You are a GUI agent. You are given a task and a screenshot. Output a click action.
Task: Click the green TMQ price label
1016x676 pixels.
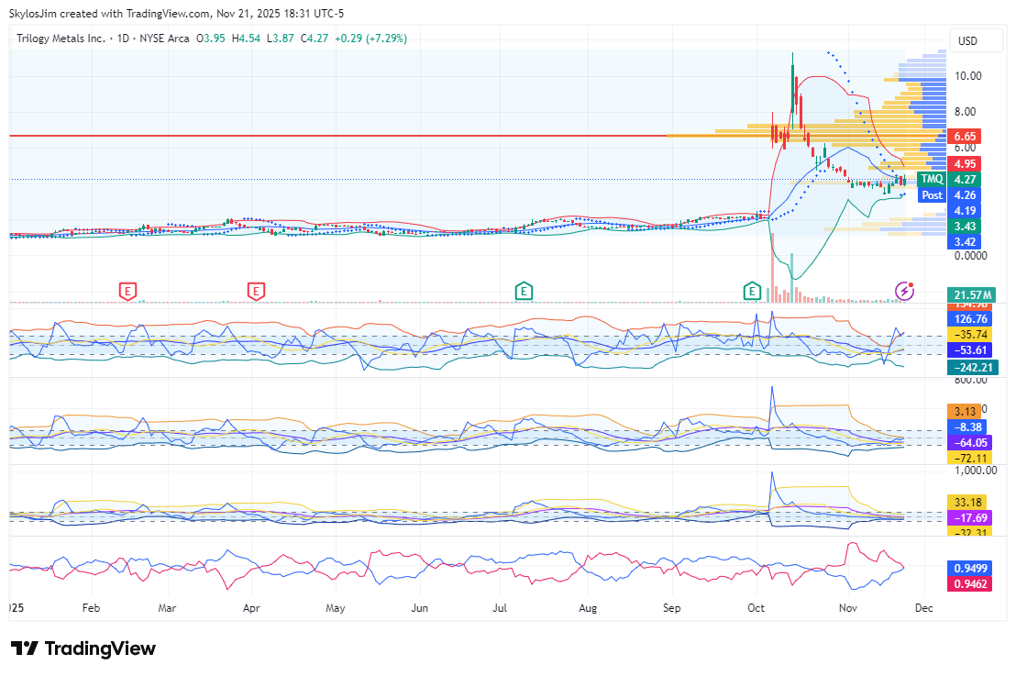[x=932, y=179]
